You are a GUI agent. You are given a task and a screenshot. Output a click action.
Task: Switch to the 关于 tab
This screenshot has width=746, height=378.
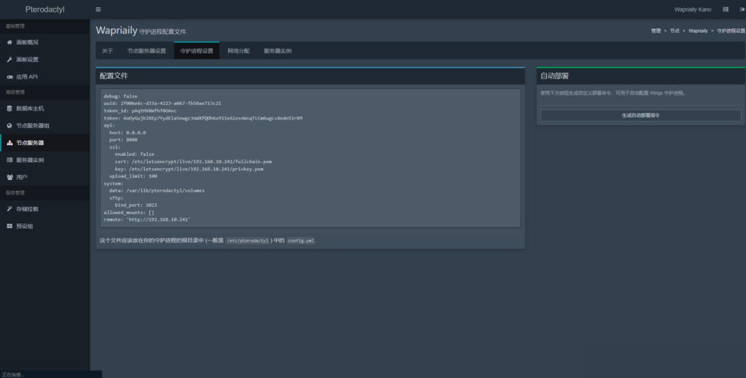pyautogui.click(x=108, y=51)
